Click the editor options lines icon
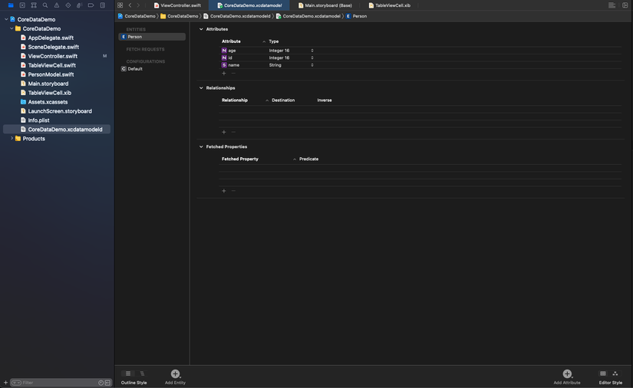Screen dimensions: 633x388 (612, 5)
